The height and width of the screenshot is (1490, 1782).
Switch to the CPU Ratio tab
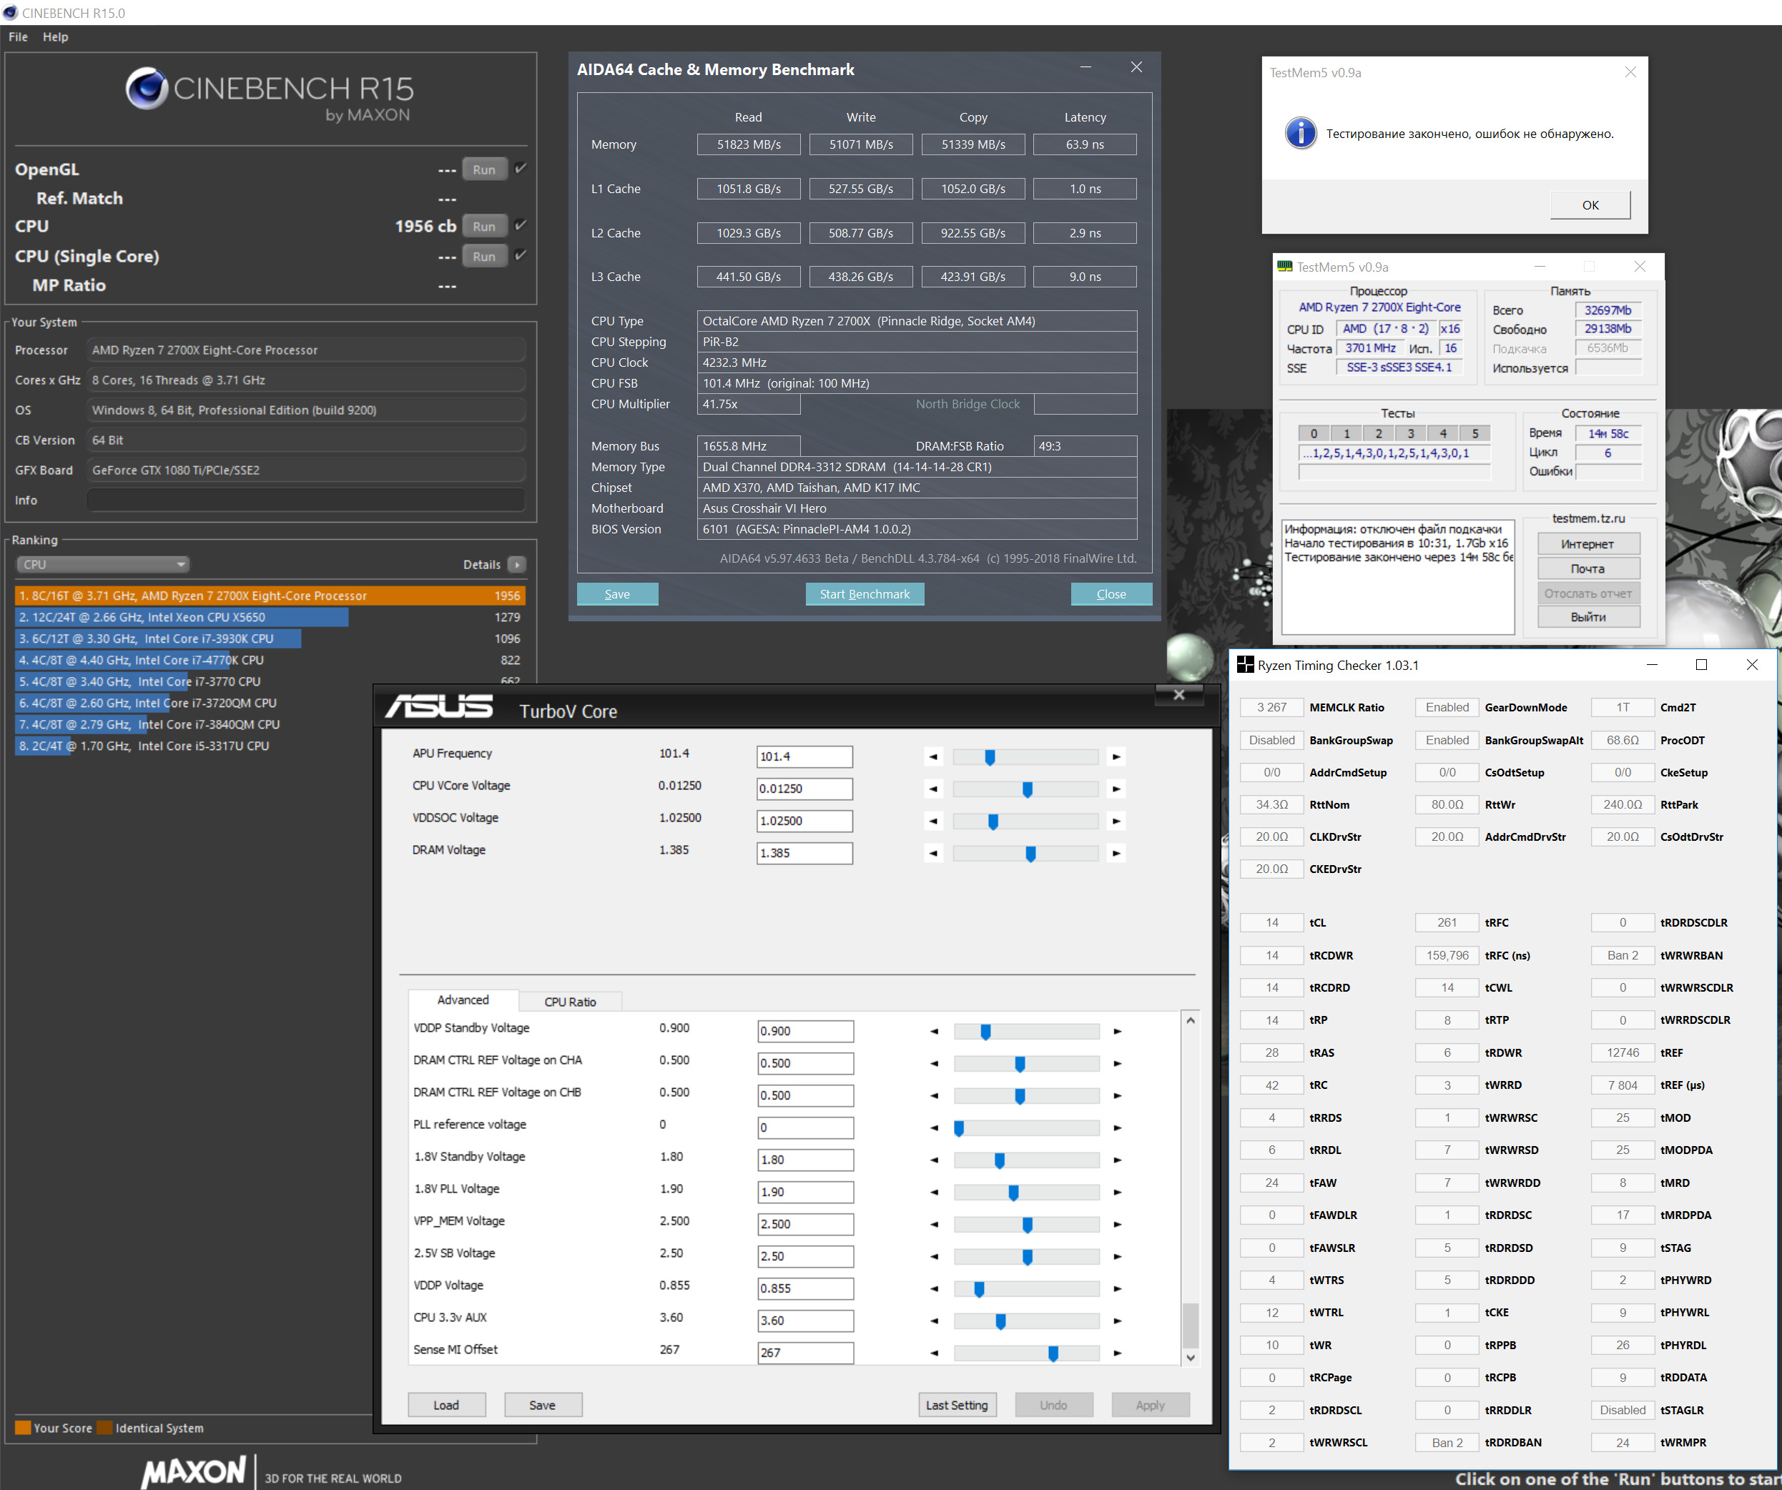coord(569,1001)
